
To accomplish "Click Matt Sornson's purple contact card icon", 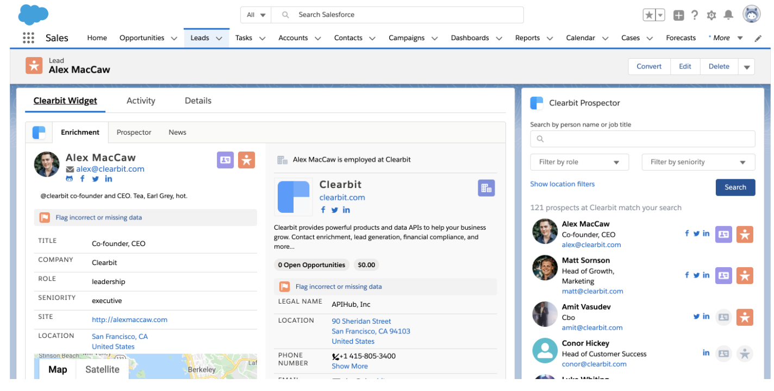I will click(723, 275).
